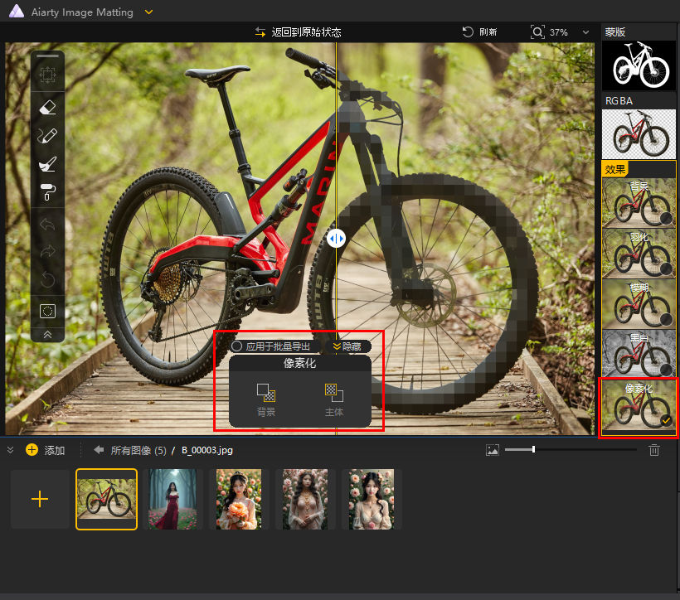Collapse the bottom image list panel
The image size is (680, 600).
pyautogui.click(x=11, y=450)
